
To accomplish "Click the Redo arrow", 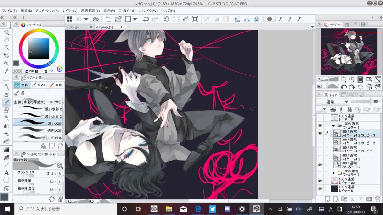I will coord(155,19).
